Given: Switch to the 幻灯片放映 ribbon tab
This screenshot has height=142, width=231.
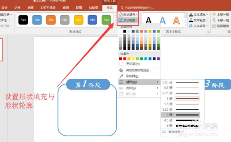Looking at the screenshot, I should pyautogui.click(x=48, y=8).
